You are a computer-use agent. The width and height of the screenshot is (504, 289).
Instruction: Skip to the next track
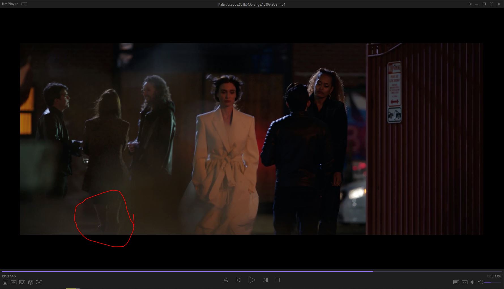point(265,280)
